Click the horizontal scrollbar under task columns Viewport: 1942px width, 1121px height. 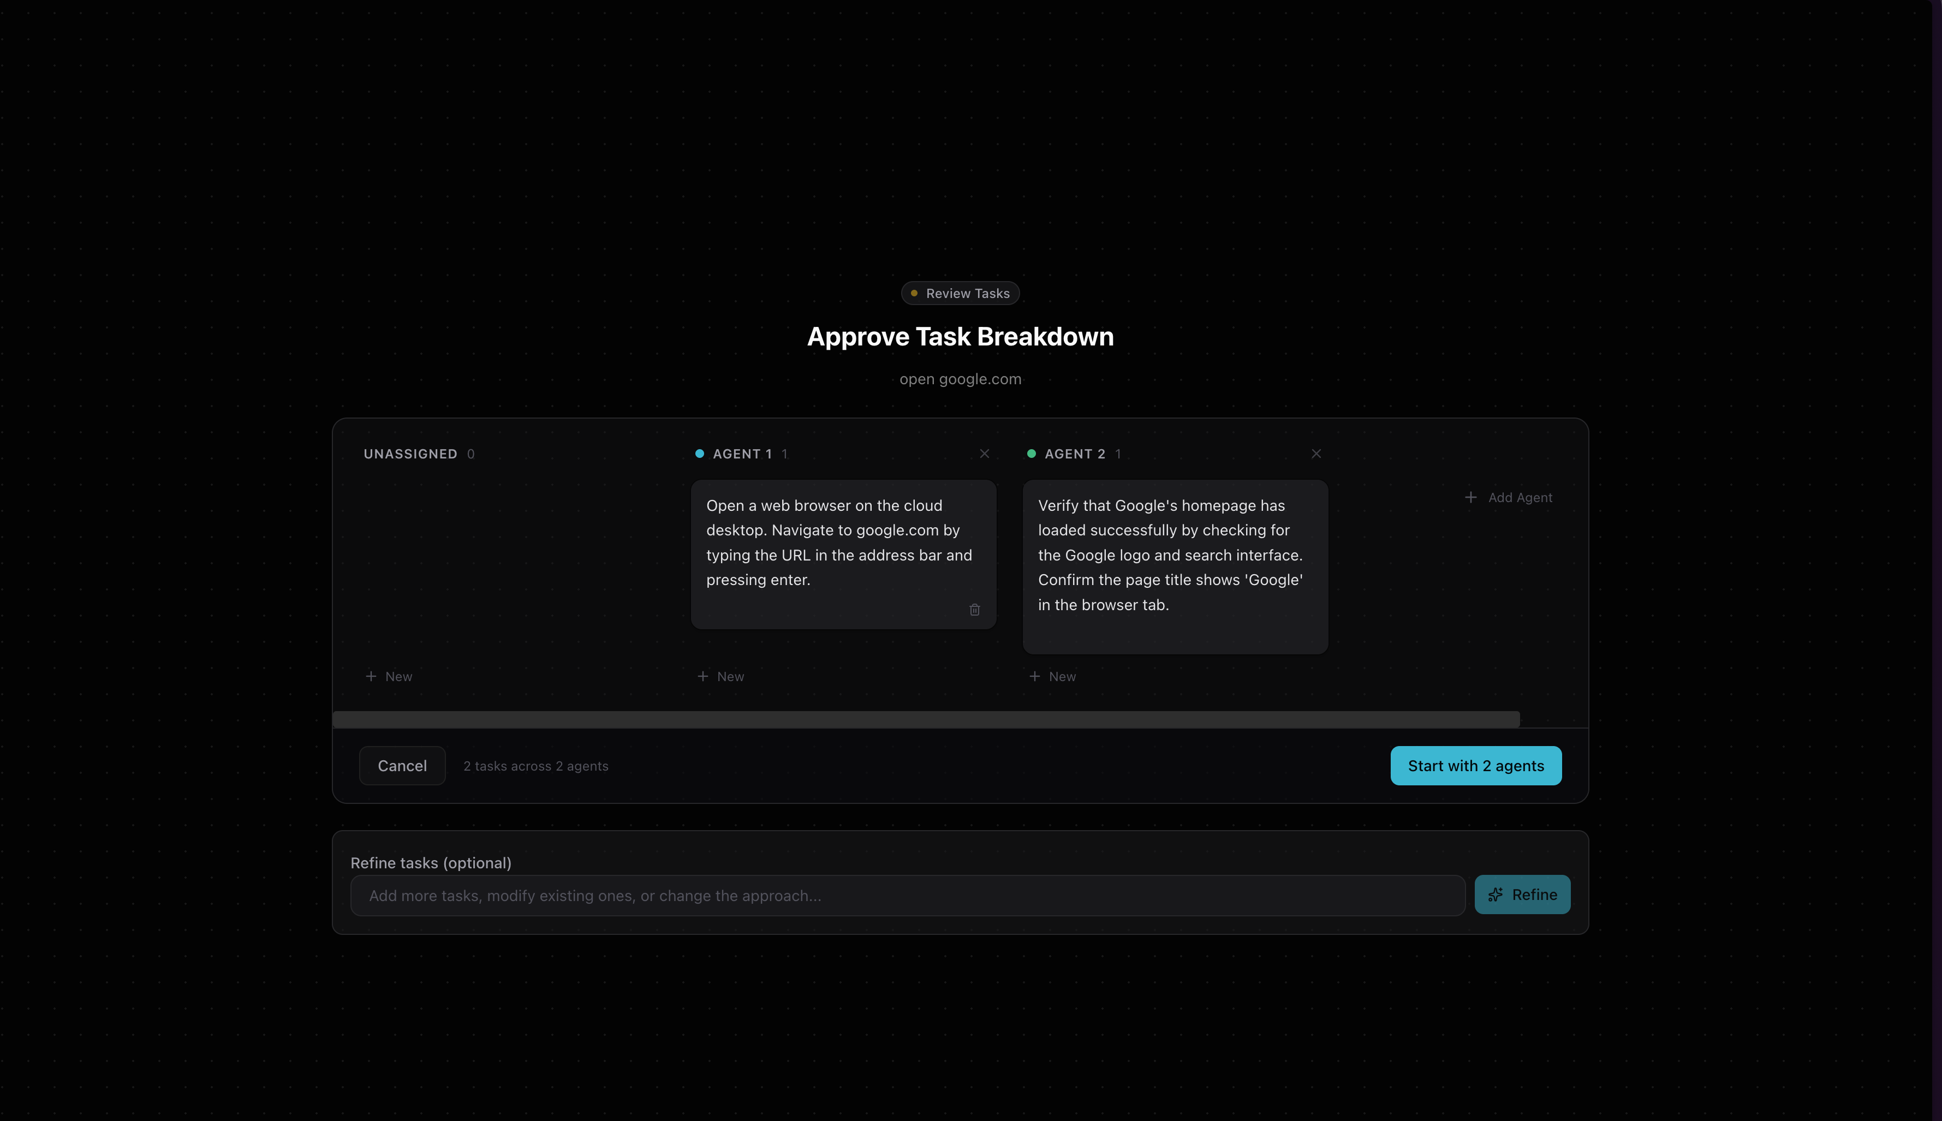click(926, 719)
